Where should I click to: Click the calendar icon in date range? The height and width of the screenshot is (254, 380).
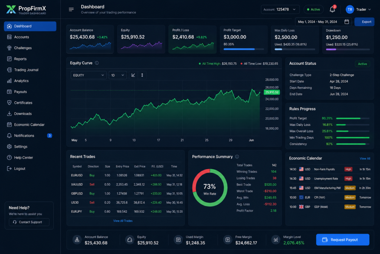coord(346,22)
